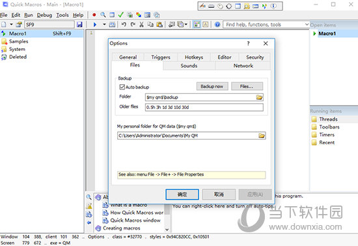Switch to the Editor tab in Options
The height and width of the screenshot is (246, 358).
click(225, 57)
